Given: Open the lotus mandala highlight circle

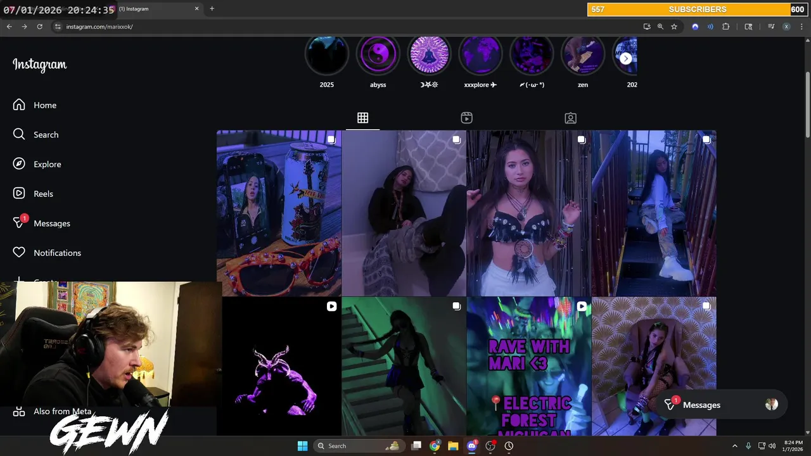Looking at the screenshot, I should click(x=429, y=54).
